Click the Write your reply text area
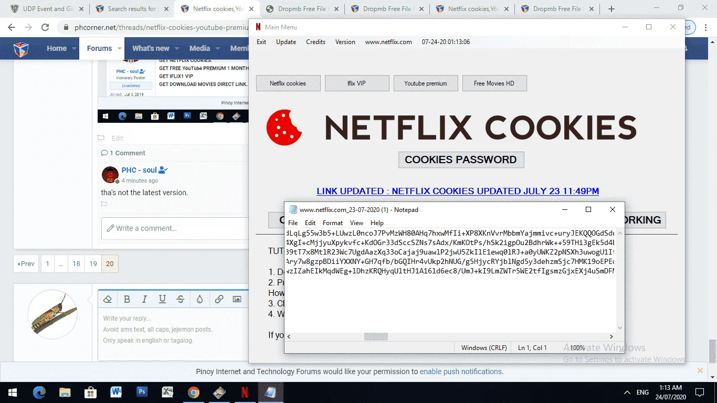The image size is (717, 403). point(173,334)
